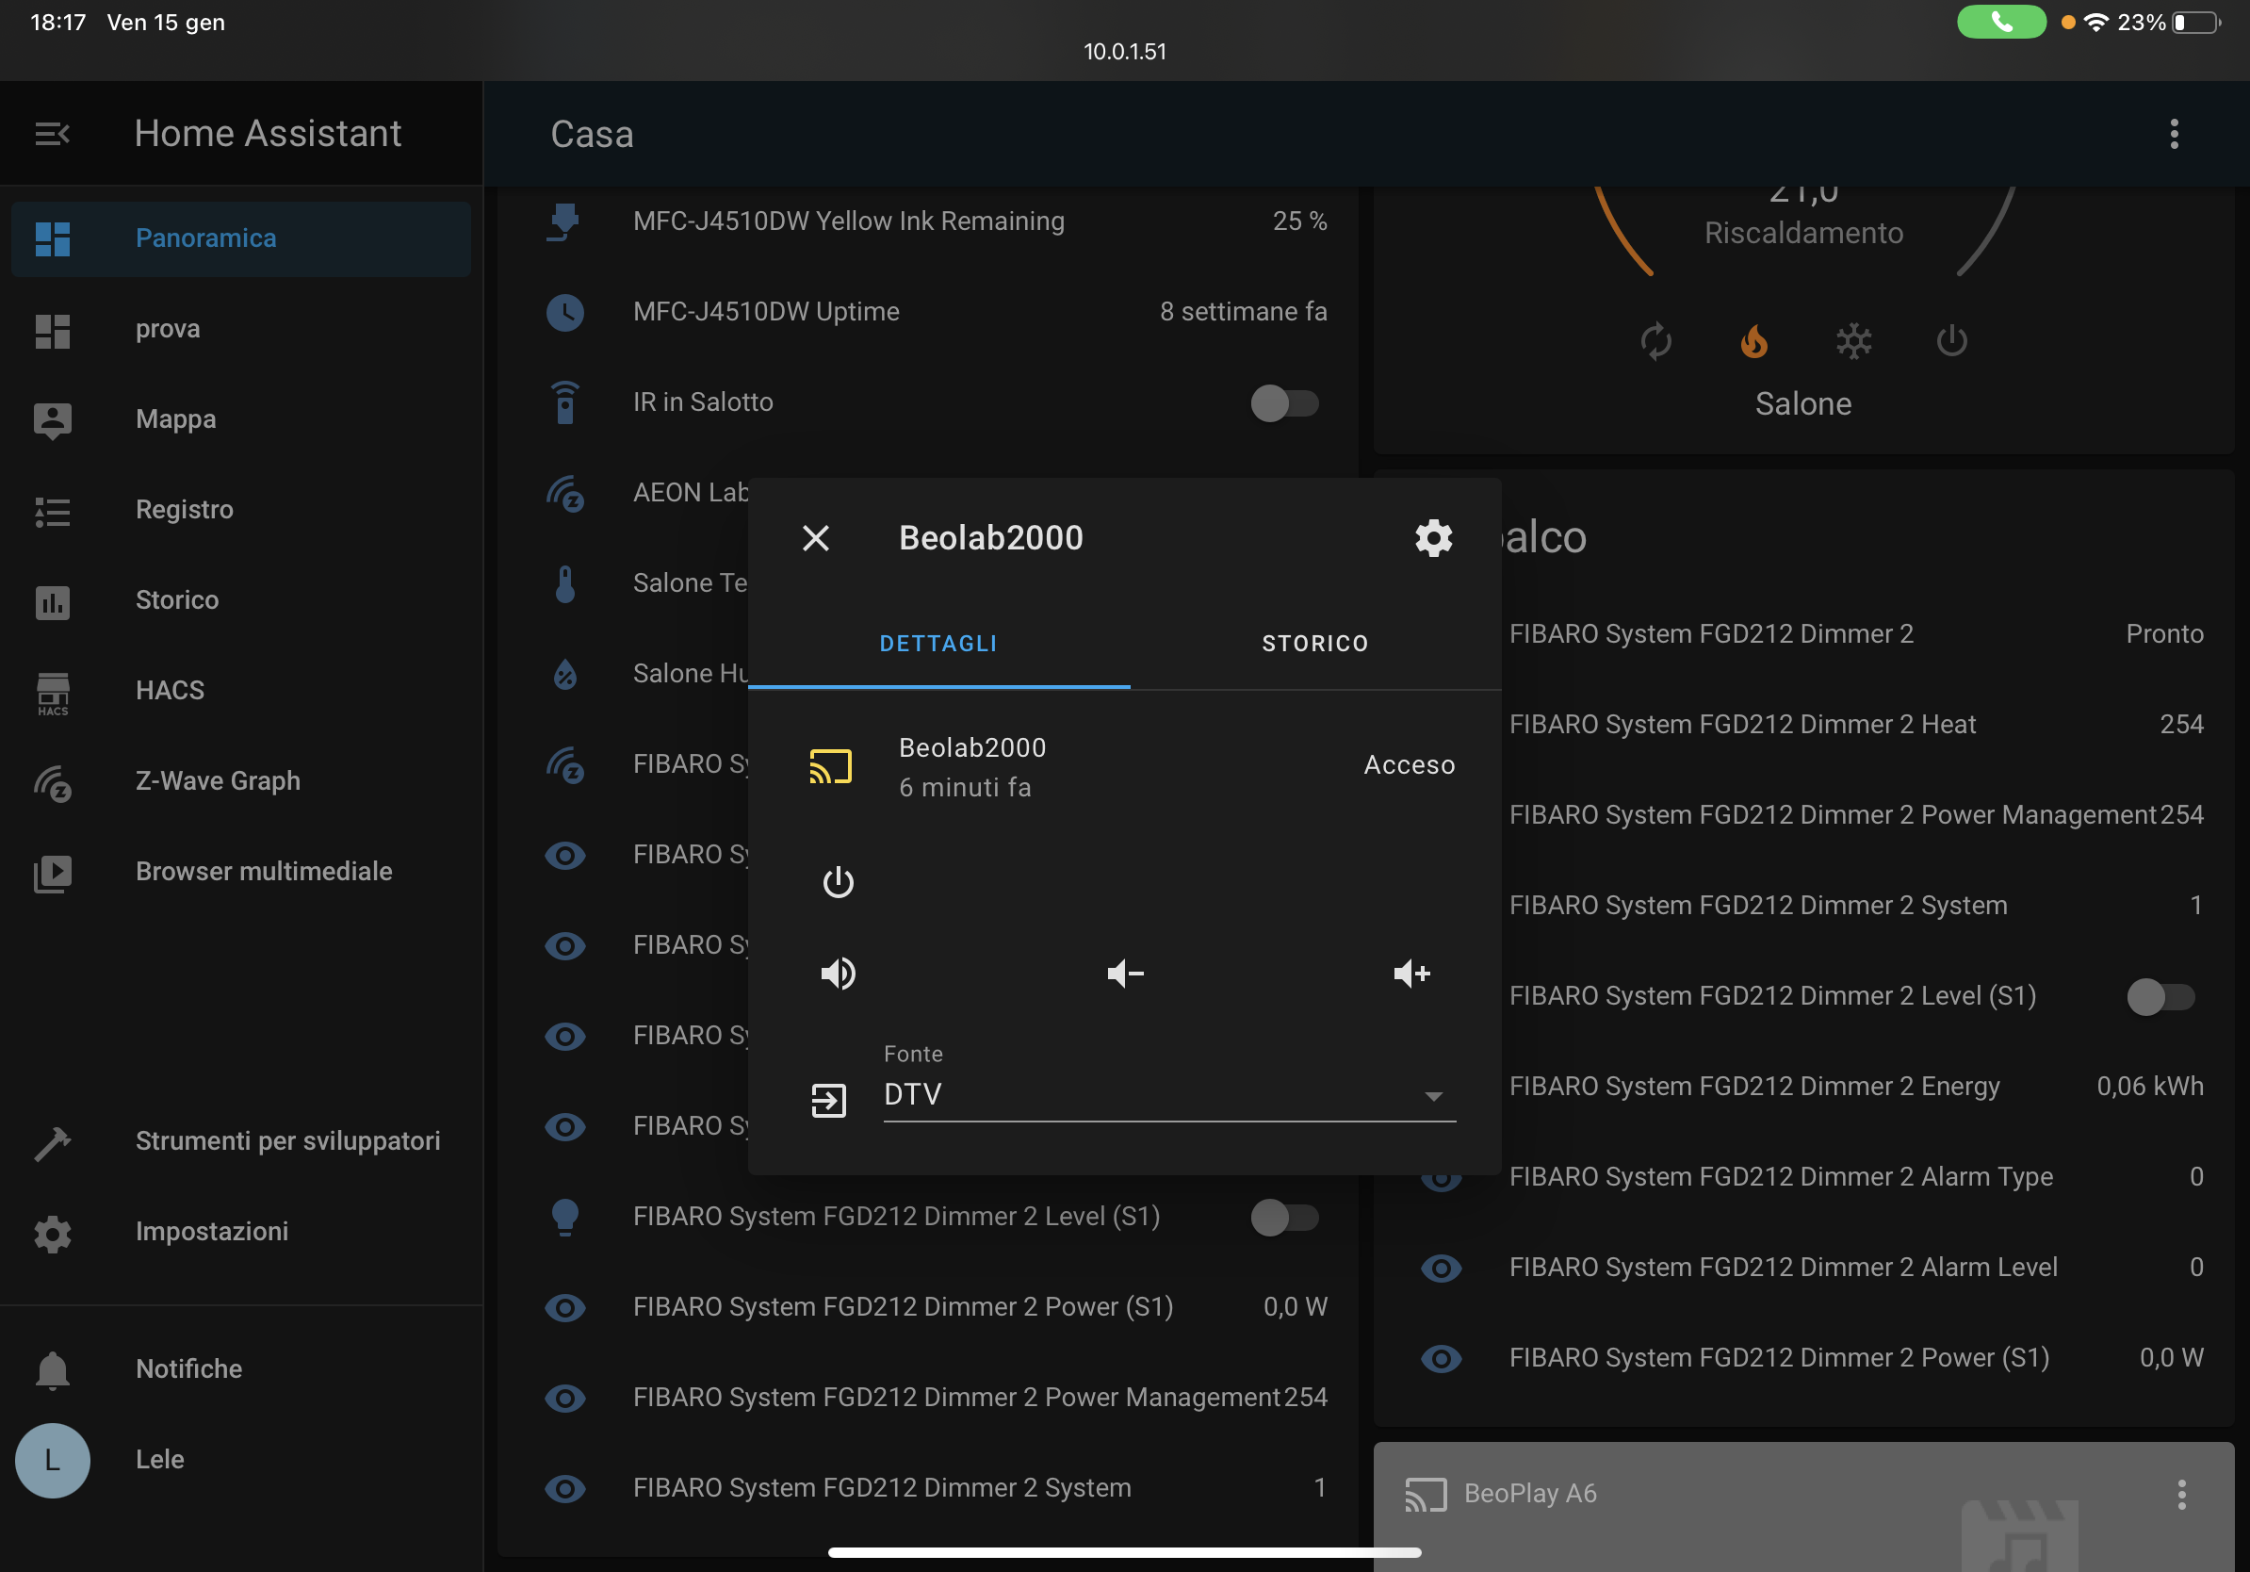Switch to the STORICO tab
Screen dimensions: 2250x1572
pos(1314,644)
